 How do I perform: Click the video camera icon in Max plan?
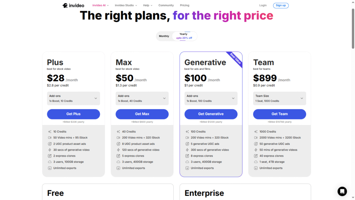point(118,138)
